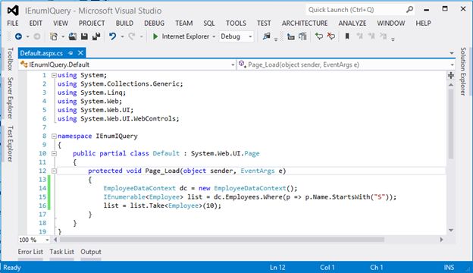This screenshot has width=473, height=273.
Task: Click the Find in Files toolbar icon
Action: click(266, 36)
